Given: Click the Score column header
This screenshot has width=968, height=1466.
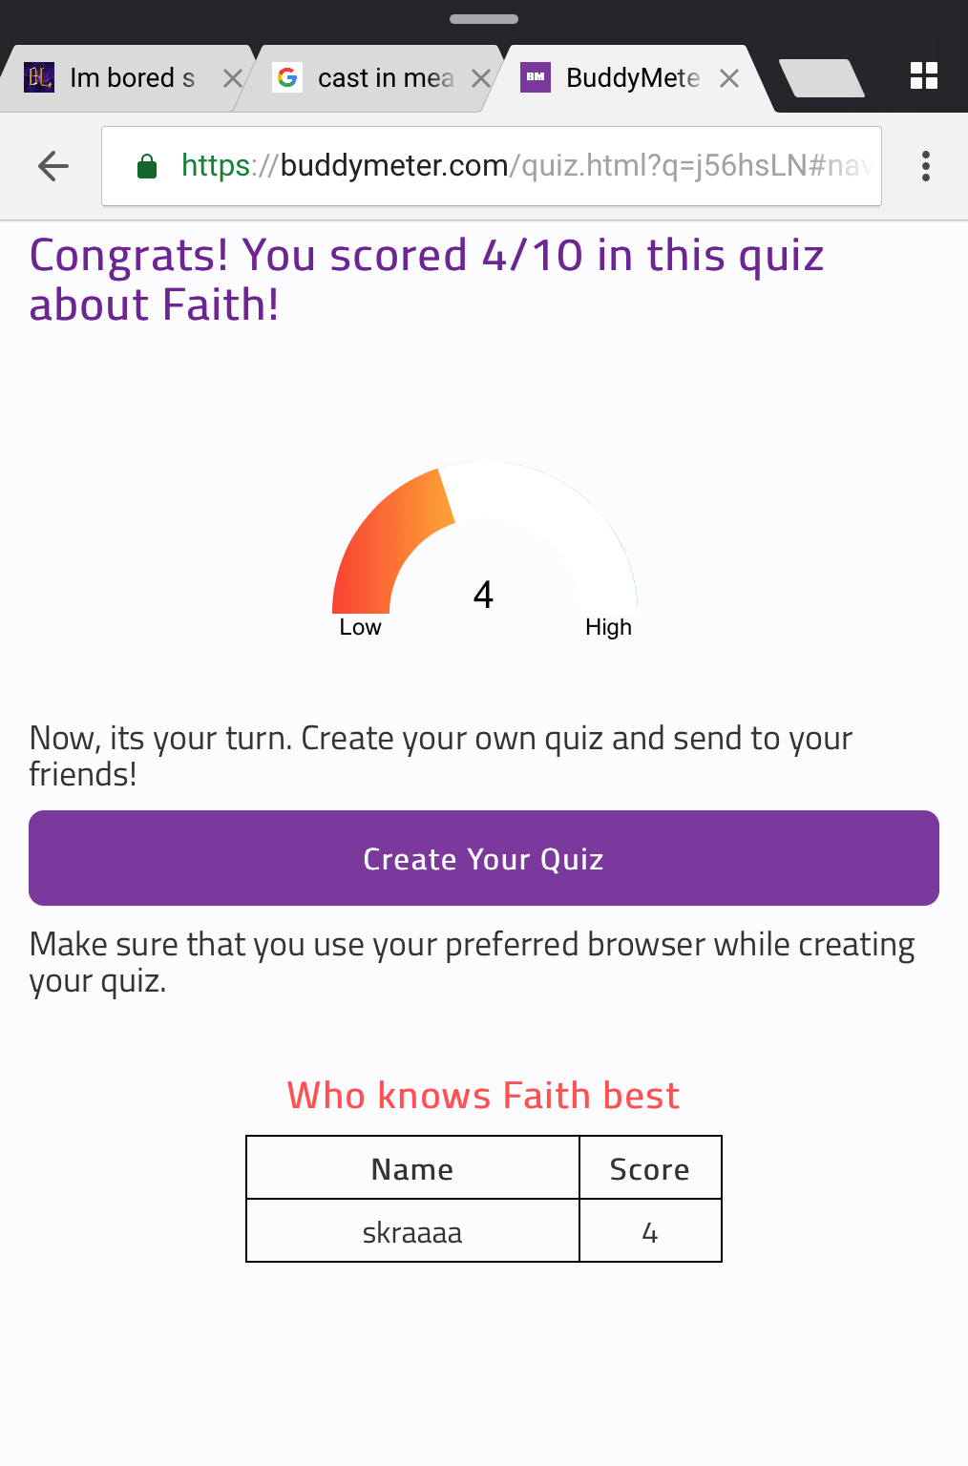Looking at the screenshot, I should (x=650, y=1168).
